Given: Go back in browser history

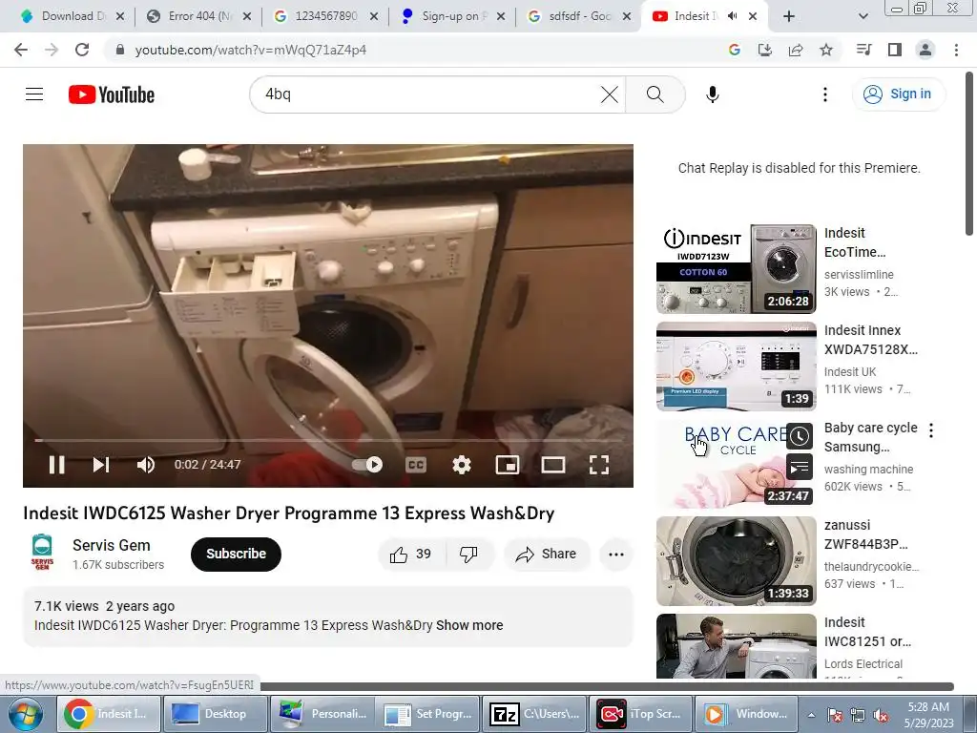Looking at the screenshot, I should (x=21, y=50).
